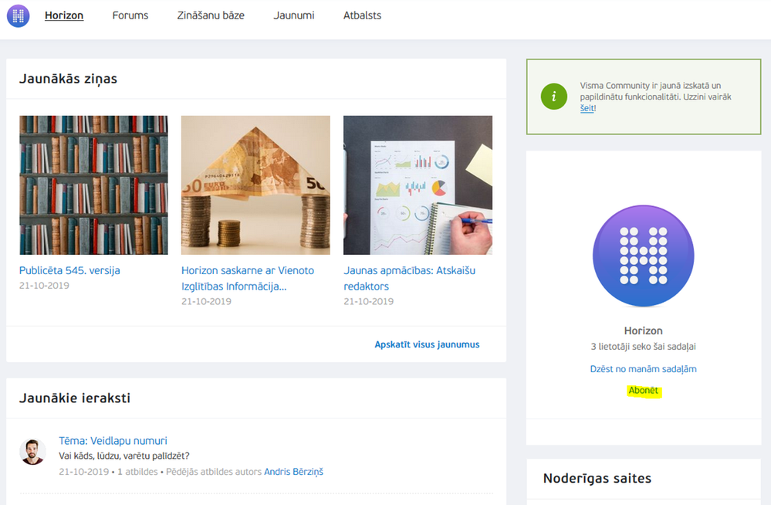
Task: Open the bookshelf news thumbnail
Action: point(93,185)
